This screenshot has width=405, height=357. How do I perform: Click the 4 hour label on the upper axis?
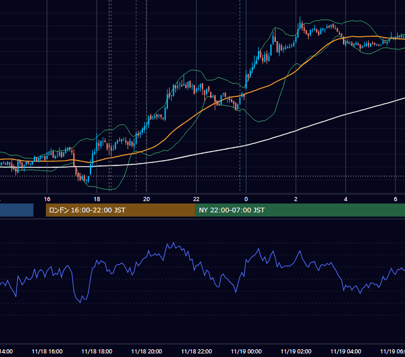[345, 199]
